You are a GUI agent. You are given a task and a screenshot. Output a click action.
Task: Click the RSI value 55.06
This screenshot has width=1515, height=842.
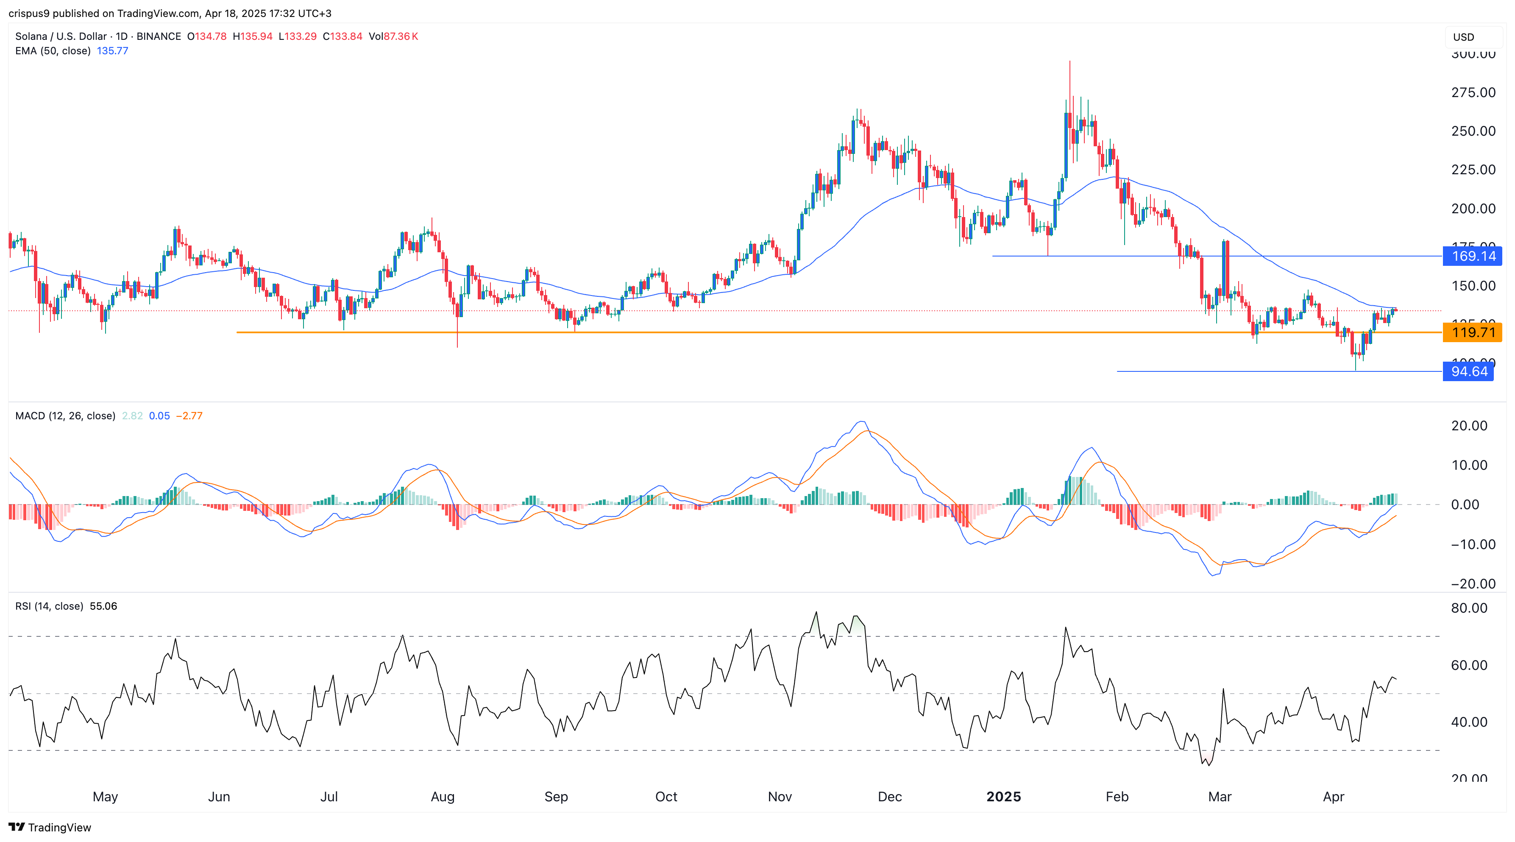click(x=103, y=606)
